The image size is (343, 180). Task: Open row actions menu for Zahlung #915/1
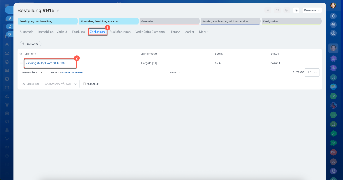click(21, 63)
